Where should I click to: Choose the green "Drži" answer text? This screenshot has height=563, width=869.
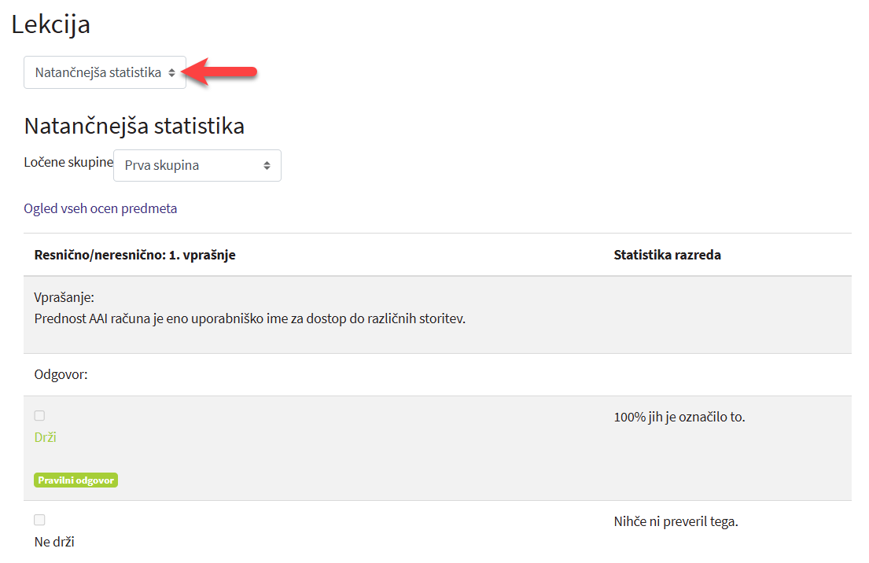(x=46, y=437)
